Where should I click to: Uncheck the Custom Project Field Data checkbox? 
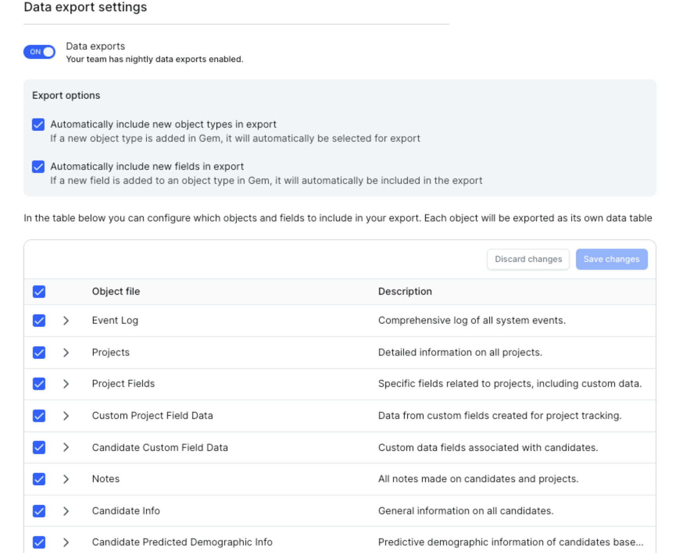(x=39, y=416)
